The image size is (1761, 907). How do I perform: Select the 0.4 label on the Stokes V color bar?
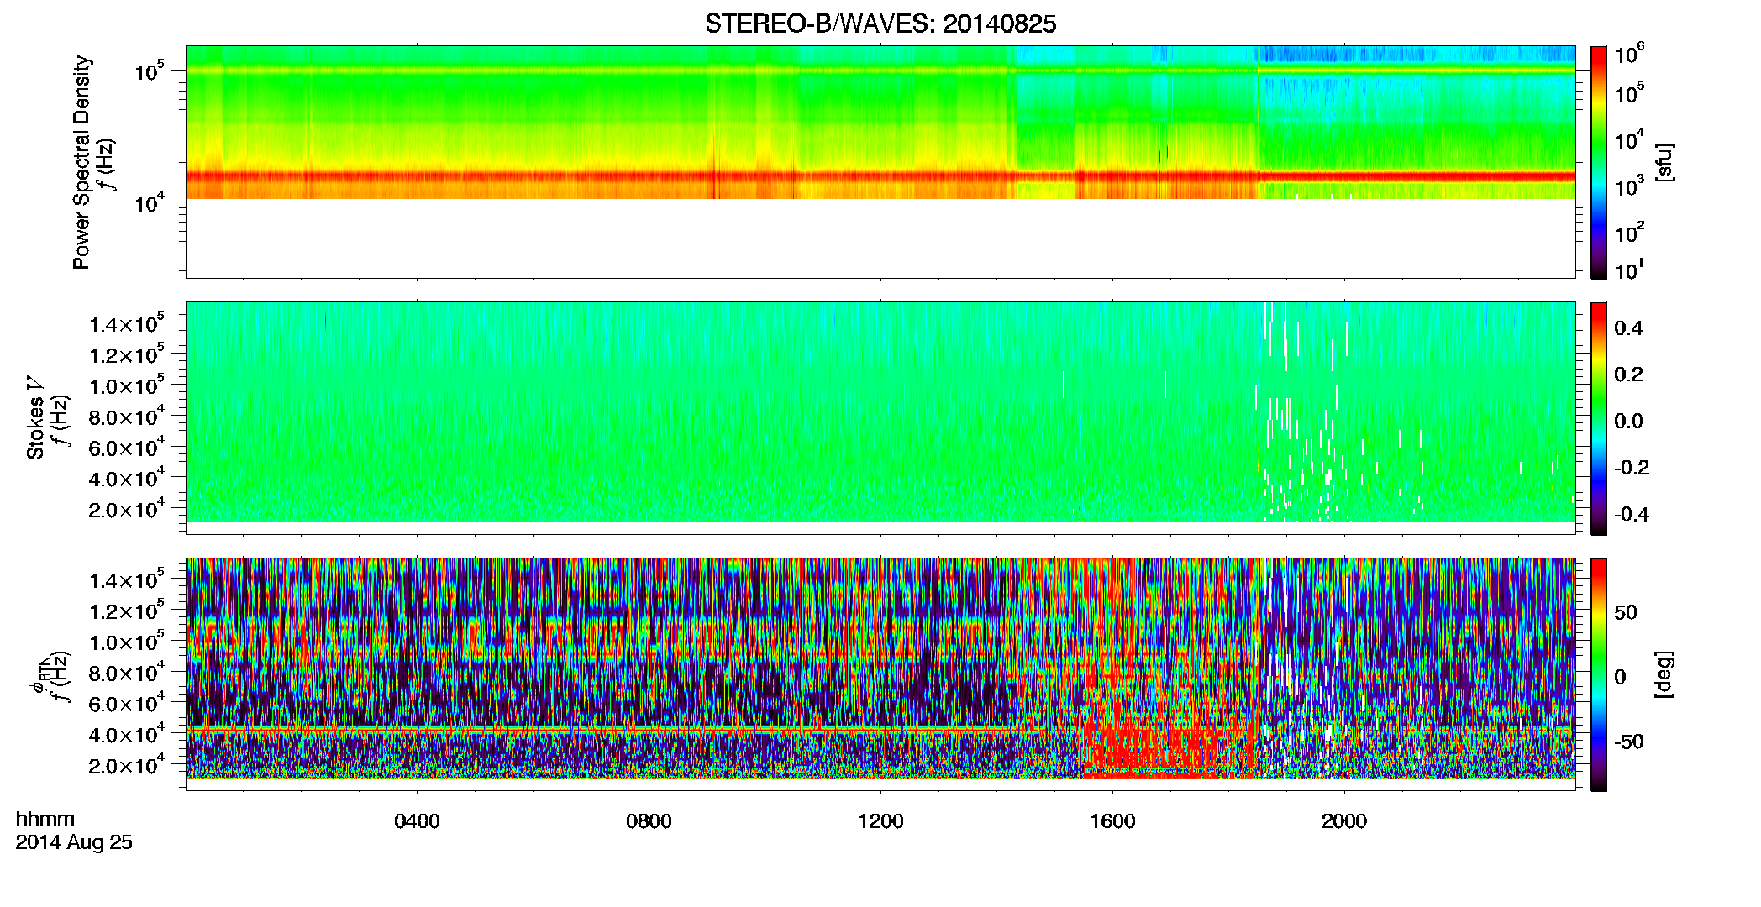[x=1628, y=328]
